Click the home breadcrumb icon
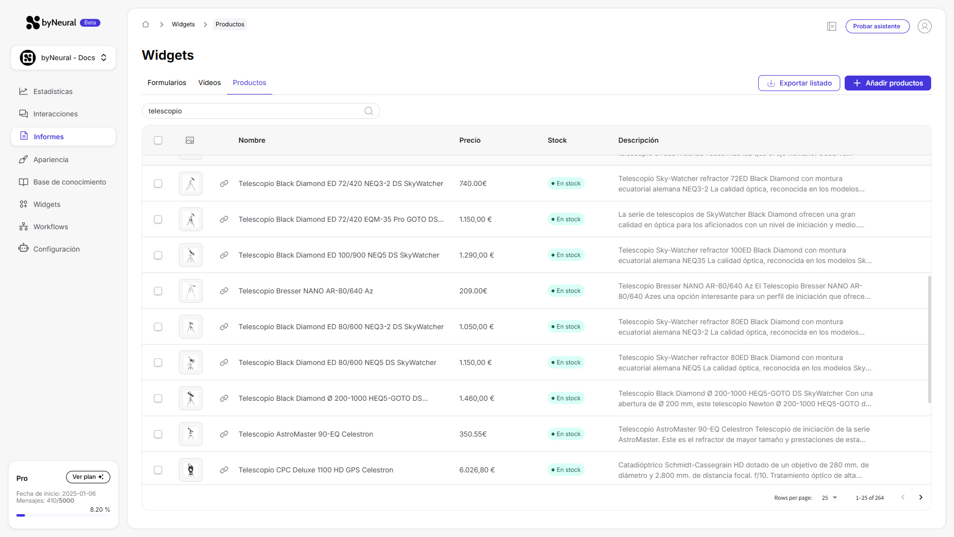954x537 pixels. 146,24
